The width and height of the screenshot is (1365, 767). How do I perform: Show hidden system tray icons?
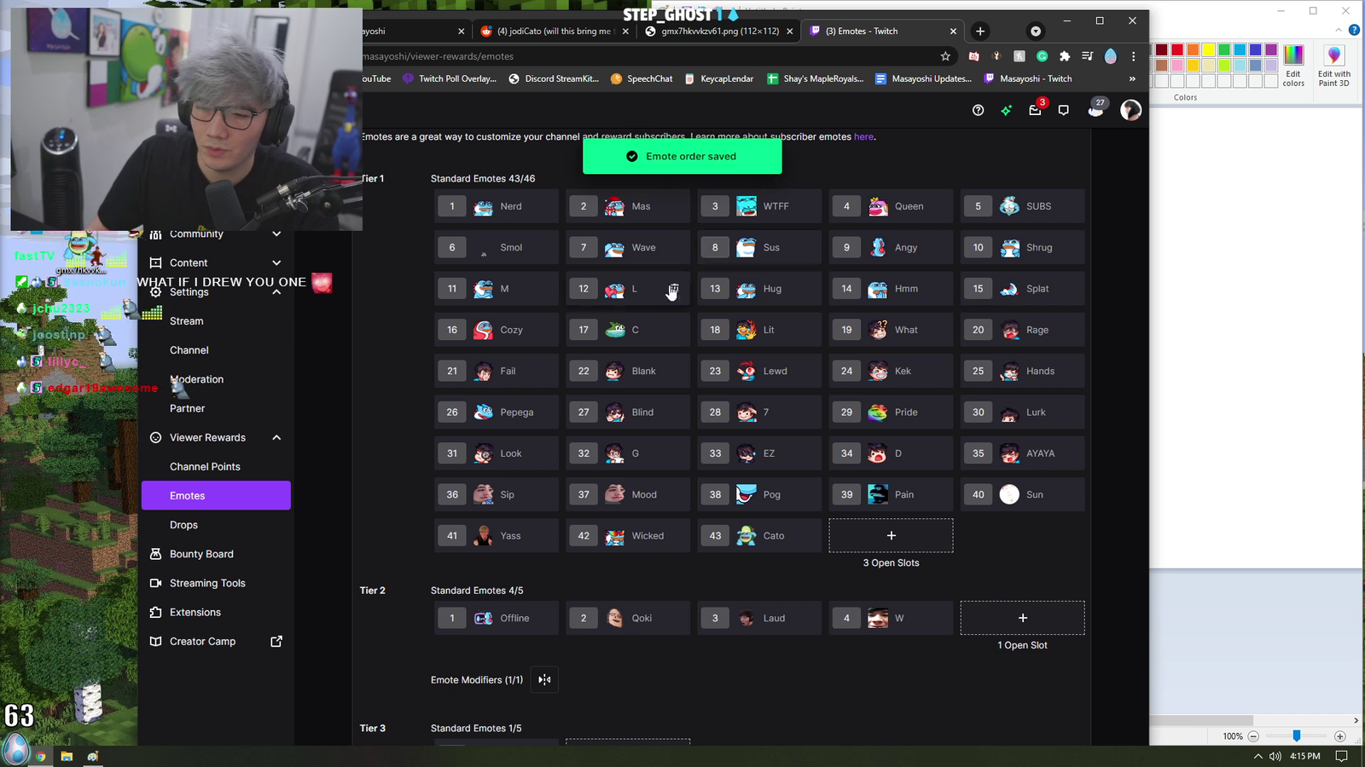[1258, 756]
